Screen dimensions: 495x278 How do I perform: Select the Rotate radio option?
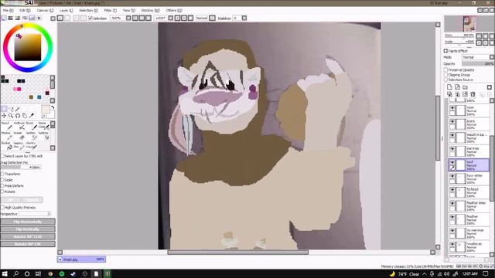(2, 192)
